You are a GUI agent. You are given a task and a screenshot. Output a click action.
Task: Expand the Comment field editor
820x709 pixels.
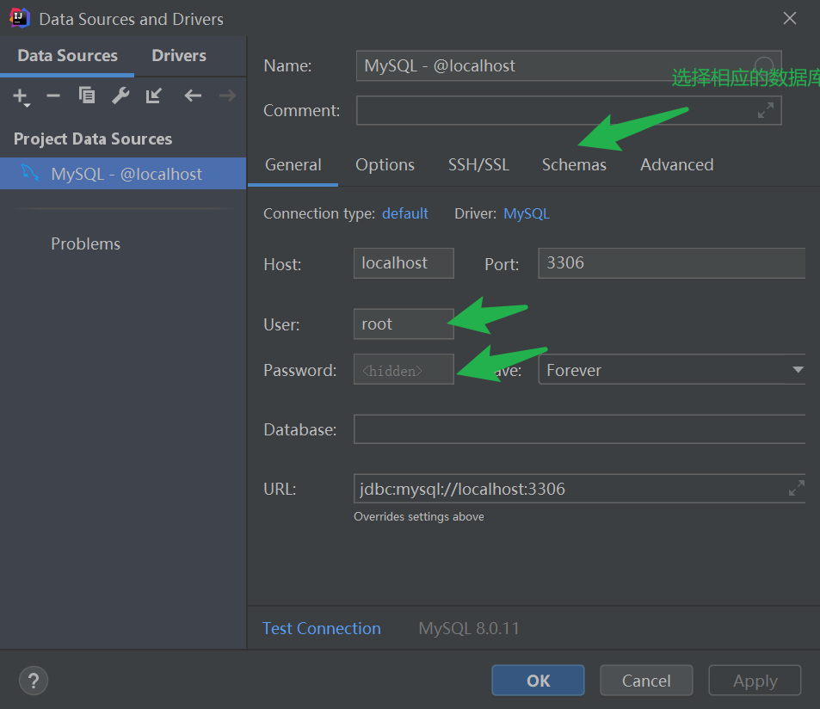766,110
